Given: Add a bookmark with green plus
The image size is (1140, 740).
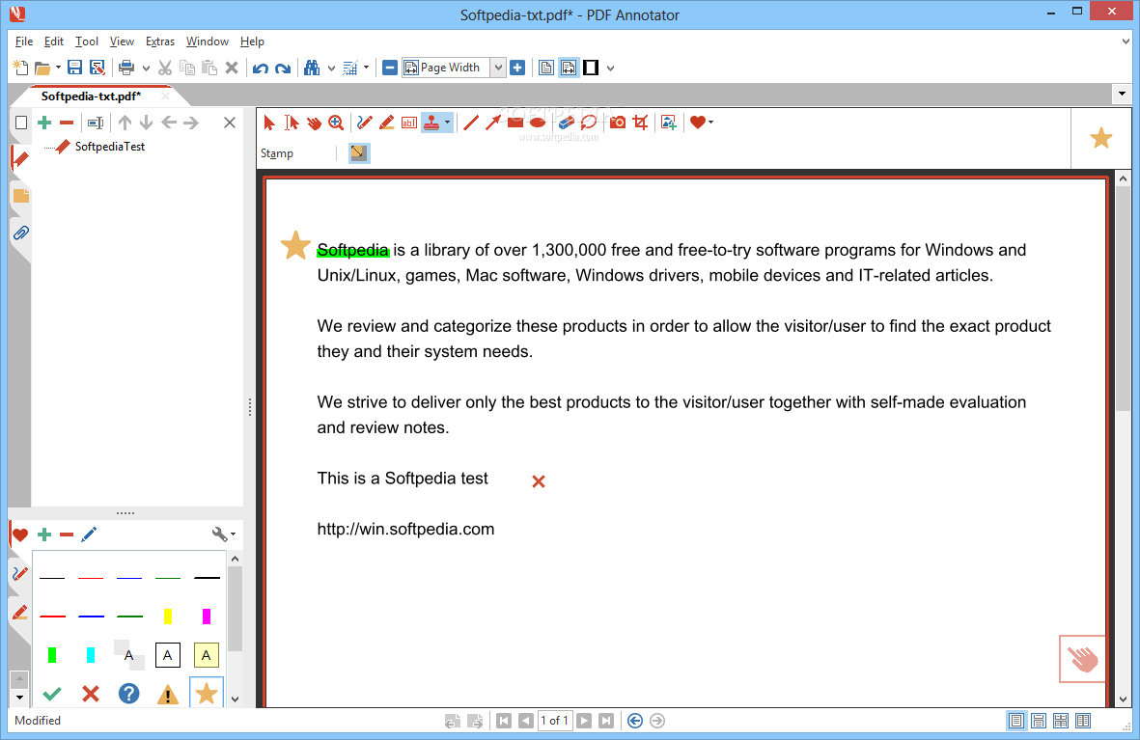Looking at the screenshot, I should (x=44, y=123).
